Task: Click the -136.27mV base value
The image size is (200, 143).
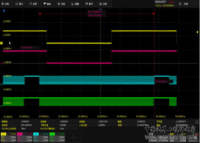Action: point(103,121)
